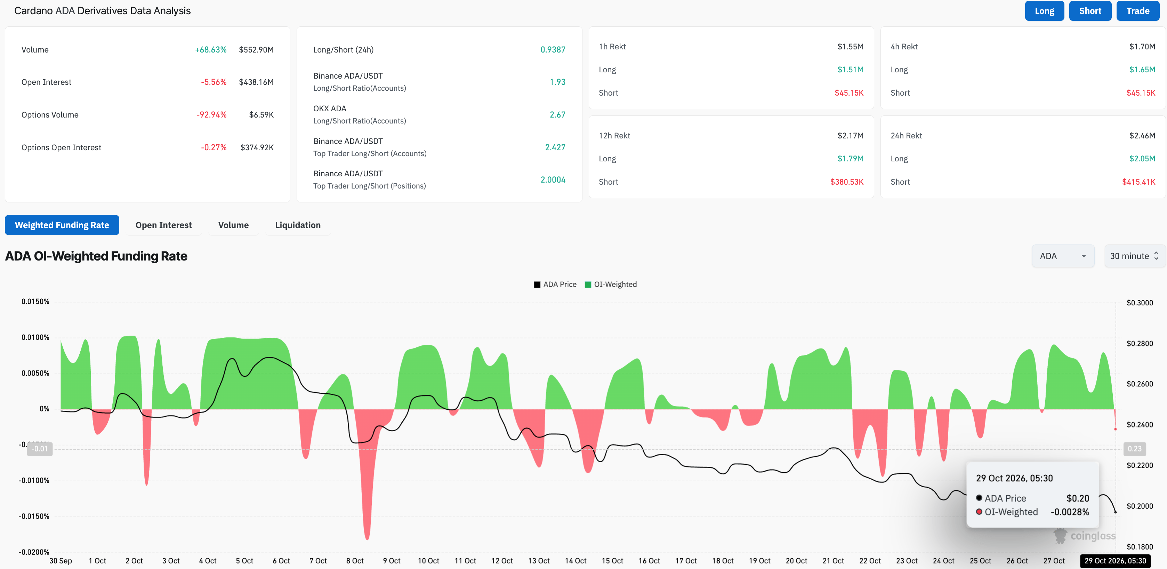Viewport: 1167px width, 569px height.
Task: Click the 1h Rekt total $1.55M
Action: click(850, 47)
